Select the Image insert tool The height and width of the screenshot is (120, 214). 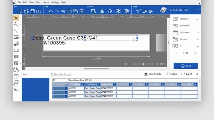tap(16, 37)
